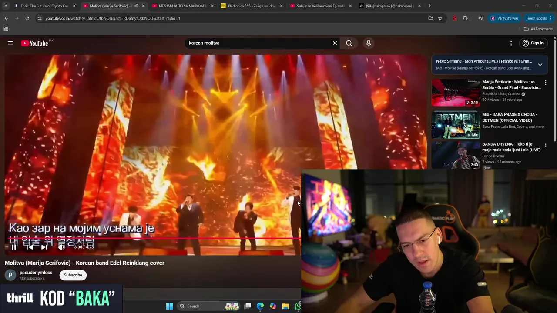
Task: Open Marija Šerifović Eurovision Grand Final thumbnail
Action: click(x=456, y=93)
